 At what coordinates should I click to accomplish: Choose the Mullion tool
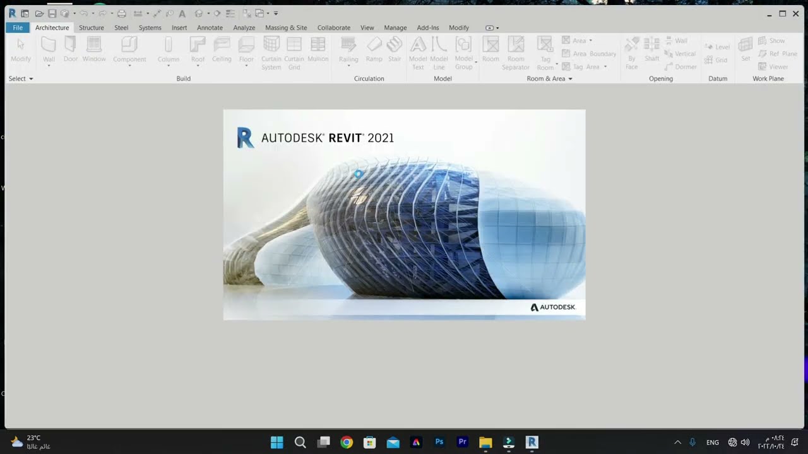318,49
